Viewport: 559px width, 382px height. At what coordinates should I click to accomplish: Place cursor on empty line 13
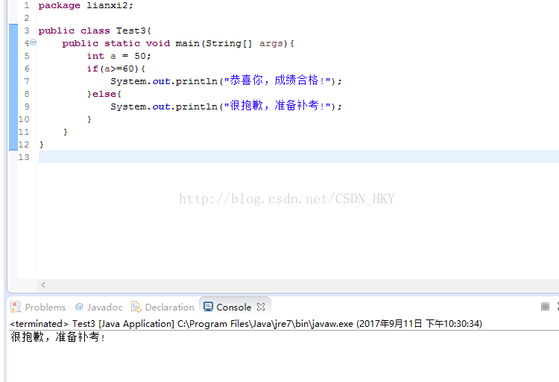pyautogui.click(x=299, y=156)
